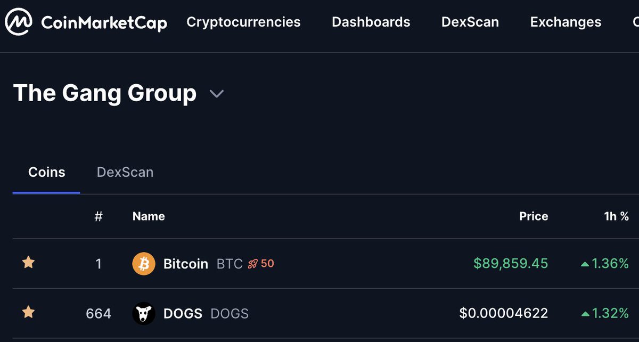This screenshot has height=342, width=639.
Task: Open the Bitcoin coin page link
Action: 185,264
